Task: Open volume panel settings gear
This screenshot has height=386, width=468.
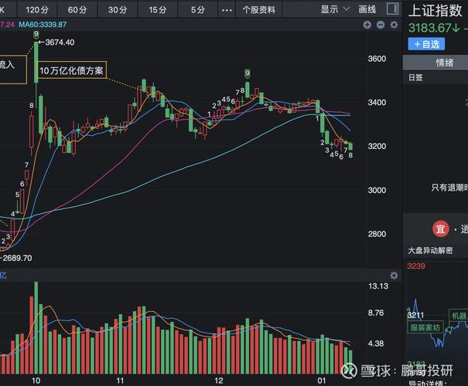Action: click(x=394, y=276)
